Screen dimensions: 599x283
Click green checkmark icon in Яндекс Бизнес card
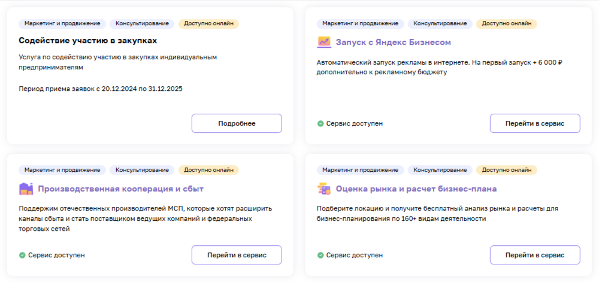click(320, 124)
